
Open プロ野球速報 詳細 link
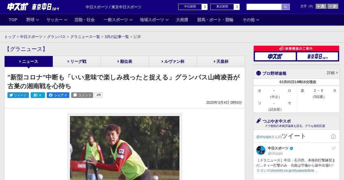(332, 73)
